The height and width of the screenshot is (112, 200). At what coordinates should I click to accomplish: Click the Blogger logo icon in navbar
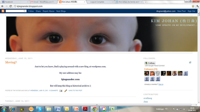tap(3, 11)
